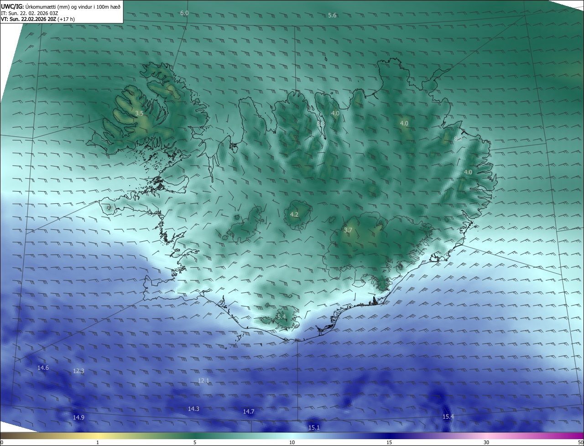Click the 14.3 precipitation value

(193, 409)
